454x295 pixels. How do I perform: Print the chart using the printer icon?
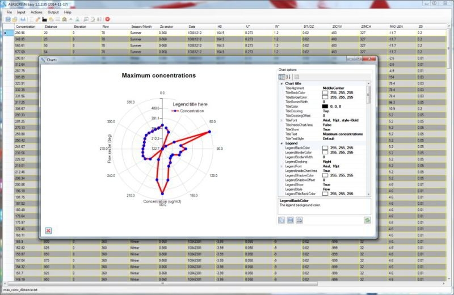click(299, 220)
